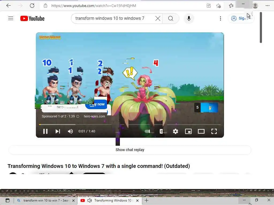Switch to miniplayer mode

188,131
